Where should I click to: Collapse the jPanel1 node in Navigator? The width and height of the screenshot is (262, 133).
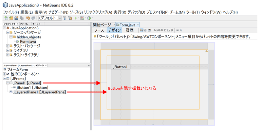8,83
